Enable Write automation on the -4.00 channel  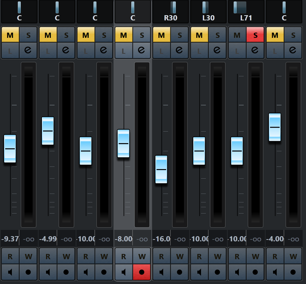click(x=293, y=256)
